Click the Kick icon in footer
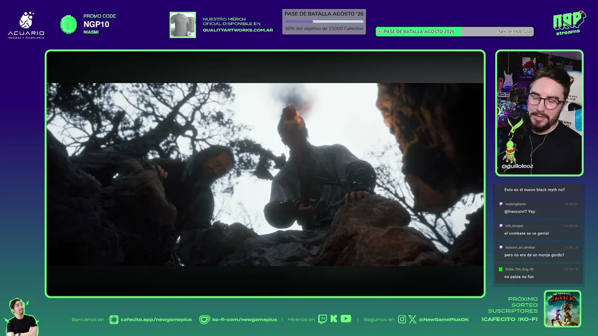This screenshot has height=336, width=598. (x=334, y=319)
